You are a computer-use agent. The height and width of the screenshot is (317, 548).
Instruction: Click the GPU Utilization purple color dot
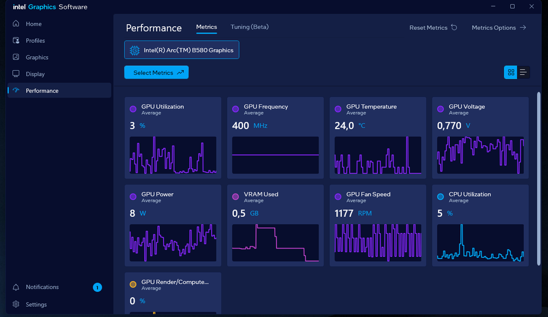[x=133, y=109]
